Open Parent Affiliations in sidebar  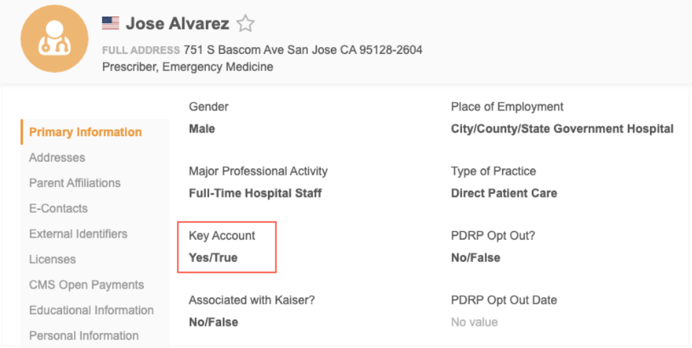(x=75, y=183)
